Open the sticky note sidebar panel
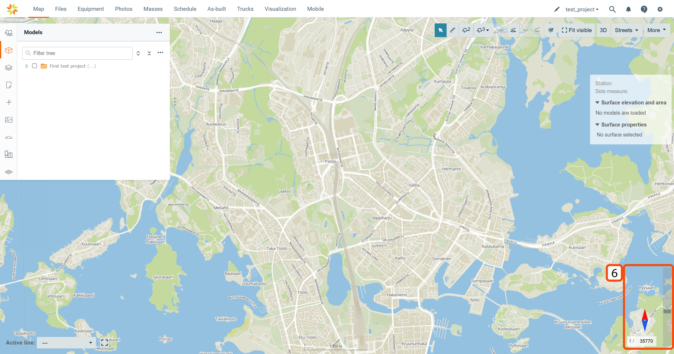Screen dimensions: 674x354 point(9,85)
